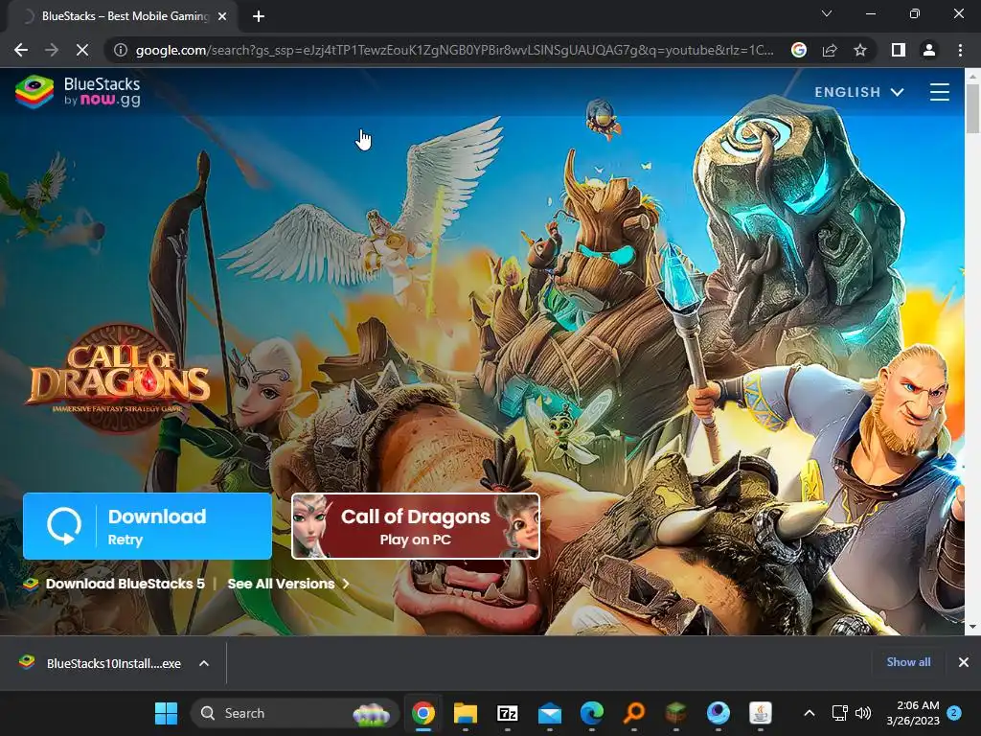Image resolution: width=981 pixels, height=736 pixels.
Task: Open the Minecraft block icon on the taskbar
Action: click(x=675, y=713)
